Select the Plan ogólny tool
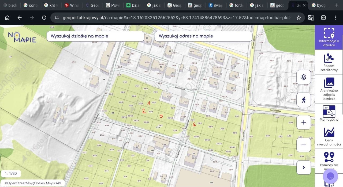 point(329,113)
